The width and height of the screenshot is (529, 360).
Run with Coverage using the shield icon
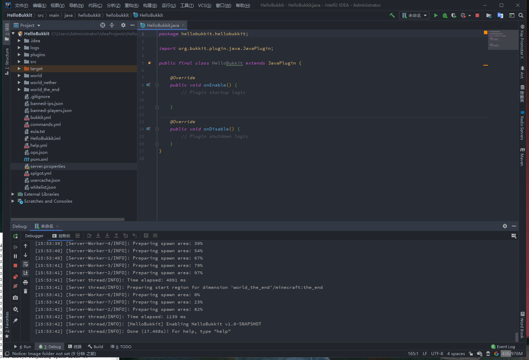click(x=454, y=15)
